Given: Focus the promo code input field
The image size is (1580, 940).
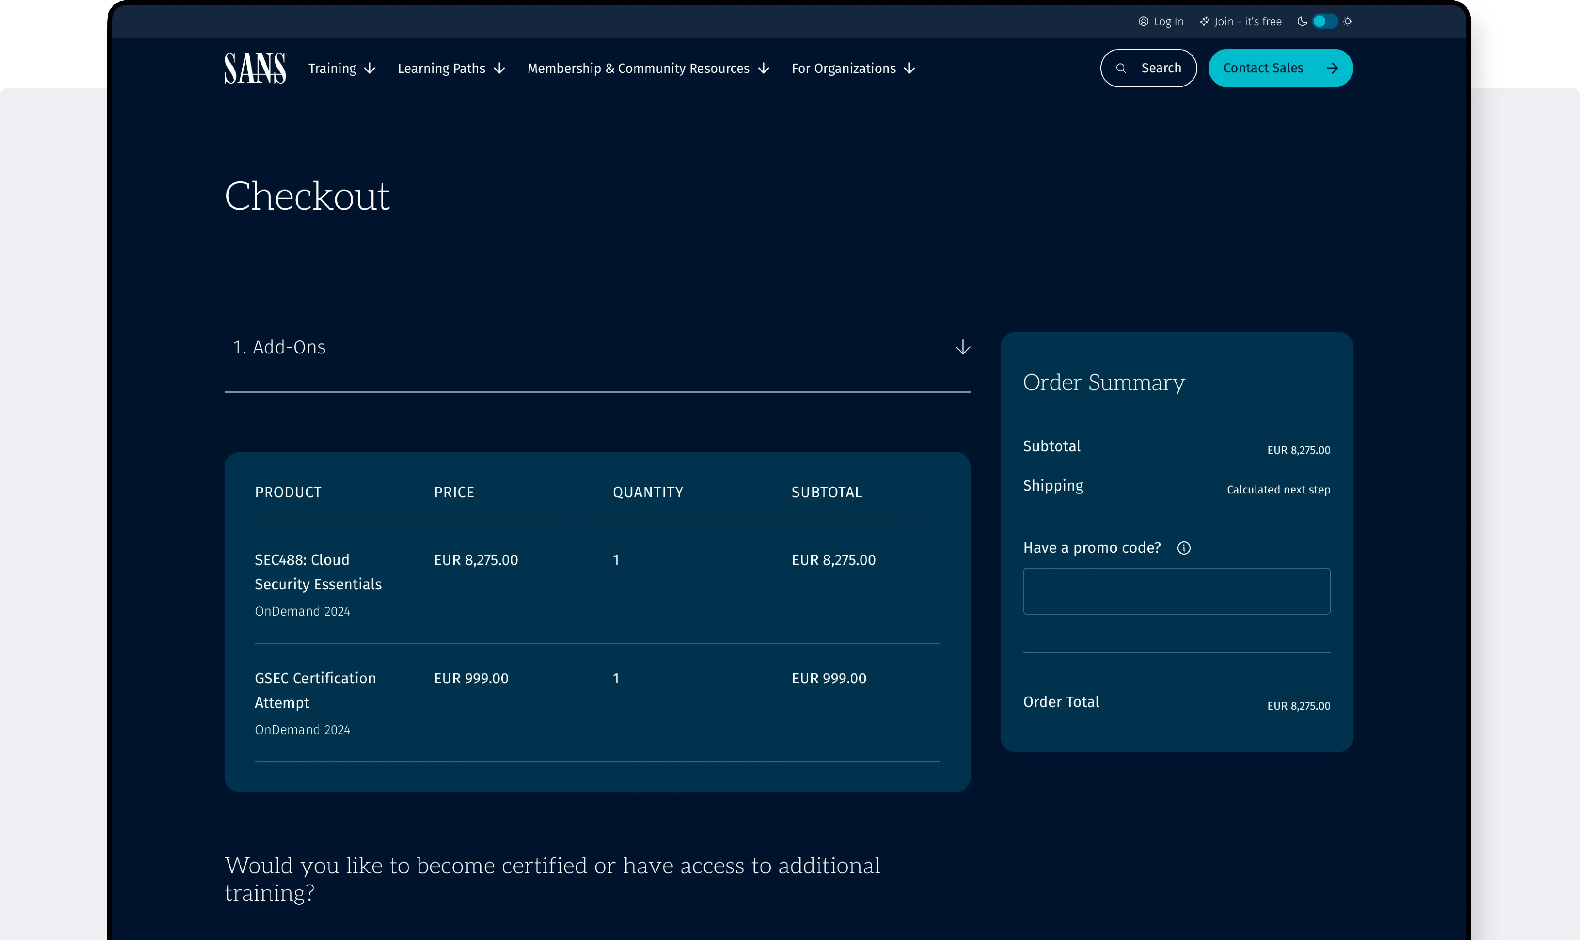Looking at the screenshot, I should 1176,591.
